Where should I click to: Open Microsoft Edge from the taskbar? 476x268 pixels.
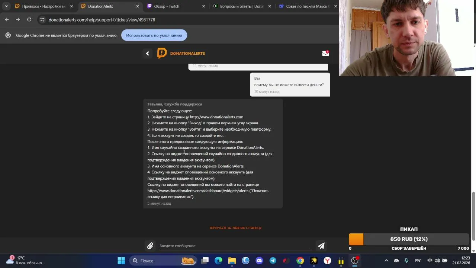click(x=218, y=261)
